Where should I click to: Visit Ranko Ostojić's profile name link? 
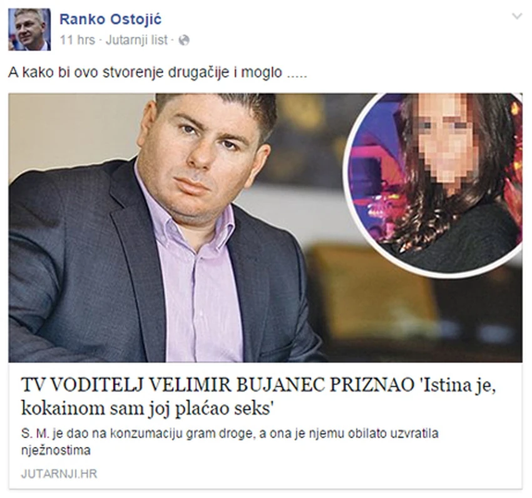point(111,19)
